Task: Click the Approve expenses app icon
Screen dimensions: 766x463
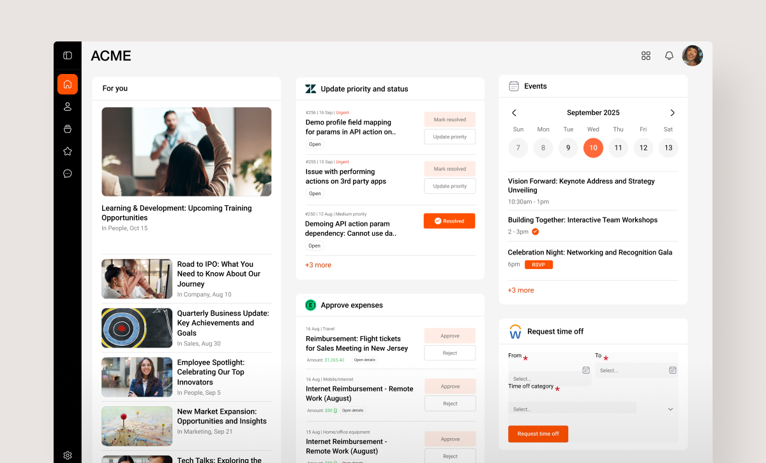Action: click(311, 305)
